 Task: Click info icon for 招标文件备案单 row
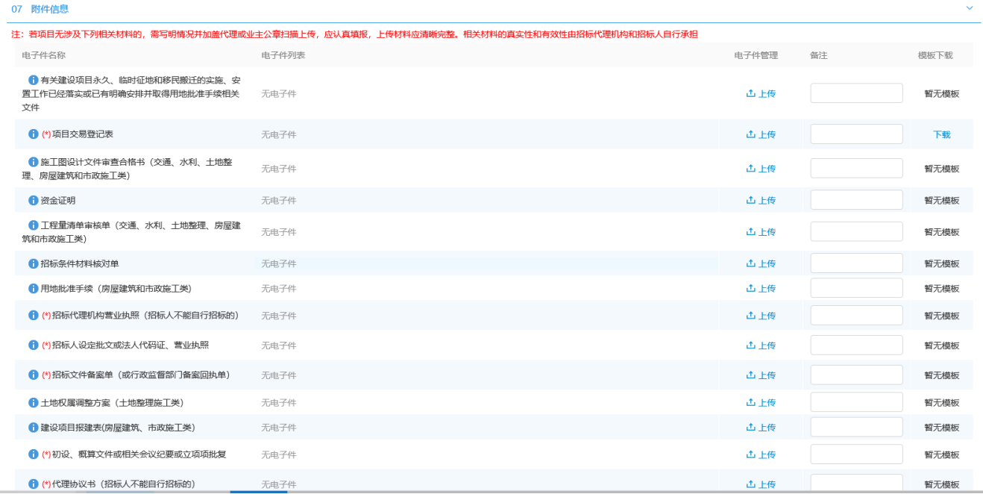pos(34,375)
